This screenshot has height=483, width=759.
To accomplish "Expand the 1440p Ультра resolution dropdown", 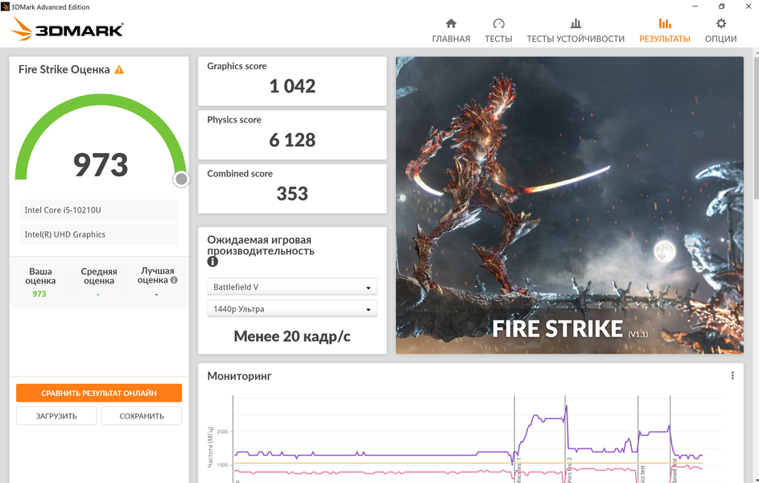I will [292, 309].
